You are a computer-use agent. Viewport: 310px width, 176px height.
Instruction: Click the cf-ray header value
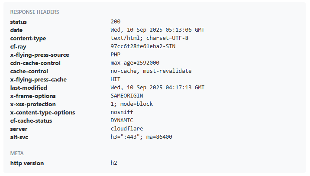tap(143, 46)
